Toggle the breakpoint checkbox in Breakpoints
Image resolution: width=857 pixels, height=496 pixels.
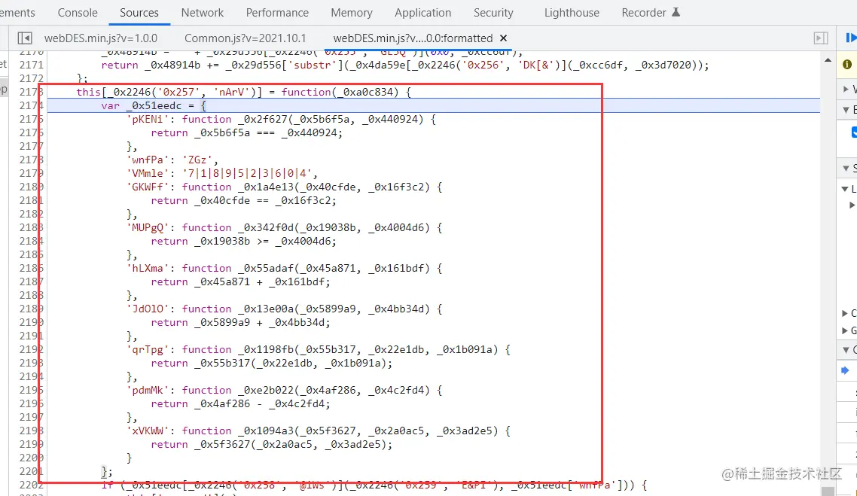click(854, 132)
